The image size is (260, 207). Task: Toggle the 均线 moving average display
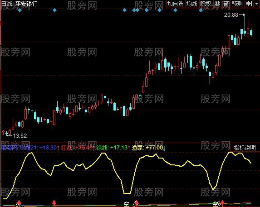[x=191, y=4]
